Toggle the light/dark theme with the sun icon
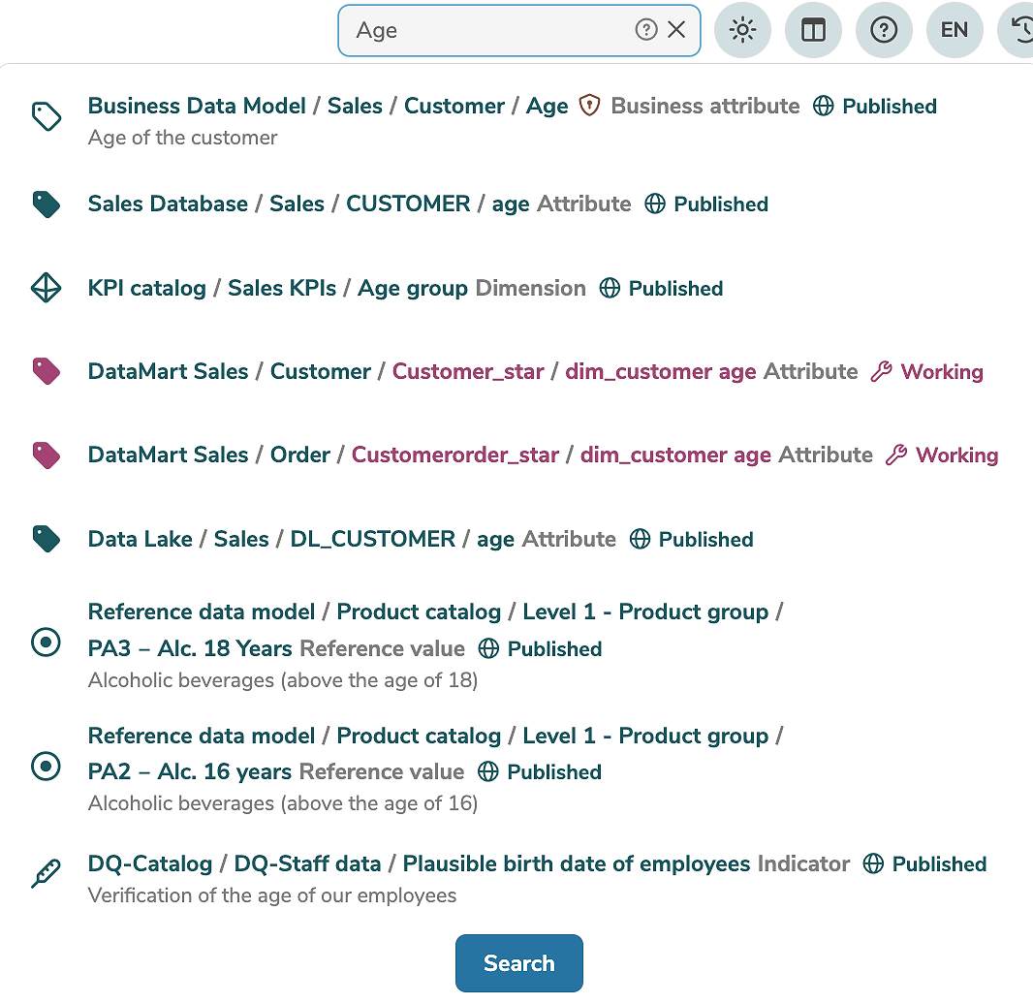The image size is (1033, 1004). click(742, 30)
